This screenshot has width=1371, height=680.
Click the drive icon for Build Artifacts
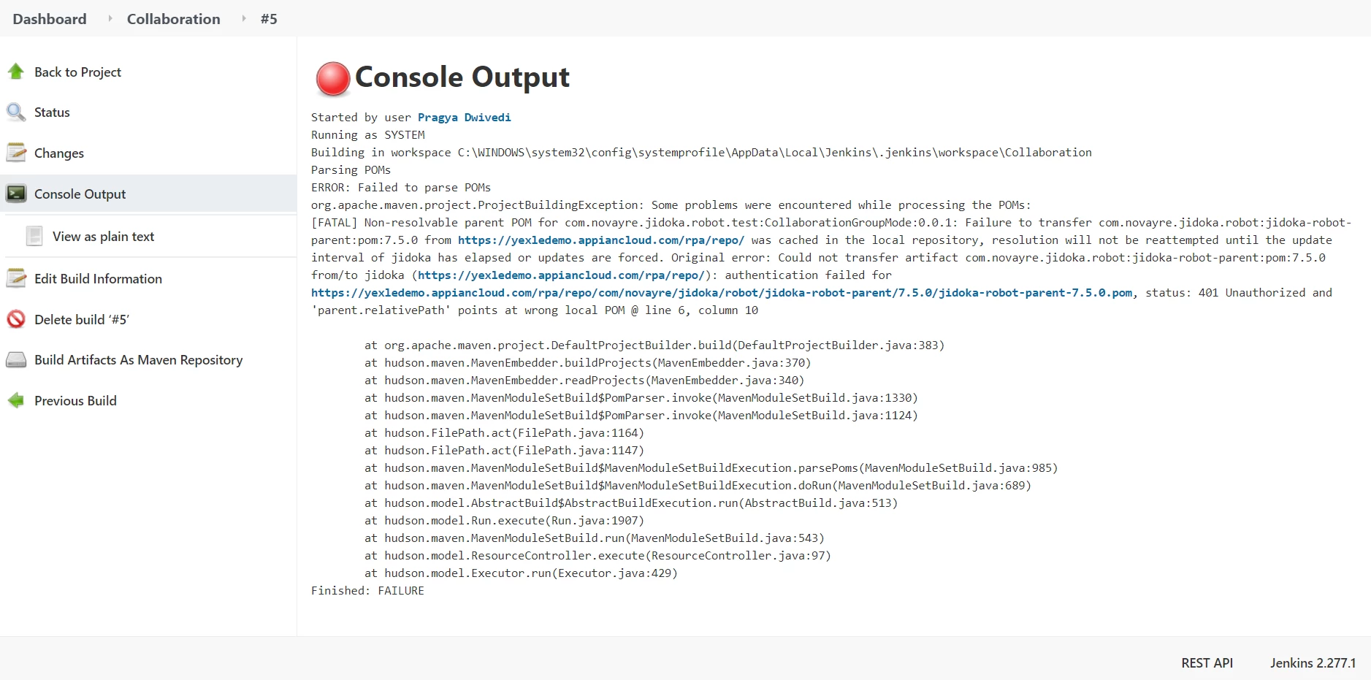coord(16,360)
